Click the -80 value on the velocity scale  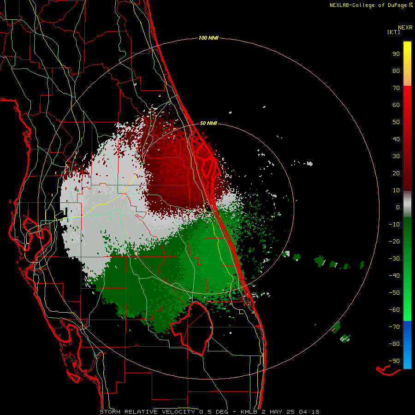click(394, 344)
